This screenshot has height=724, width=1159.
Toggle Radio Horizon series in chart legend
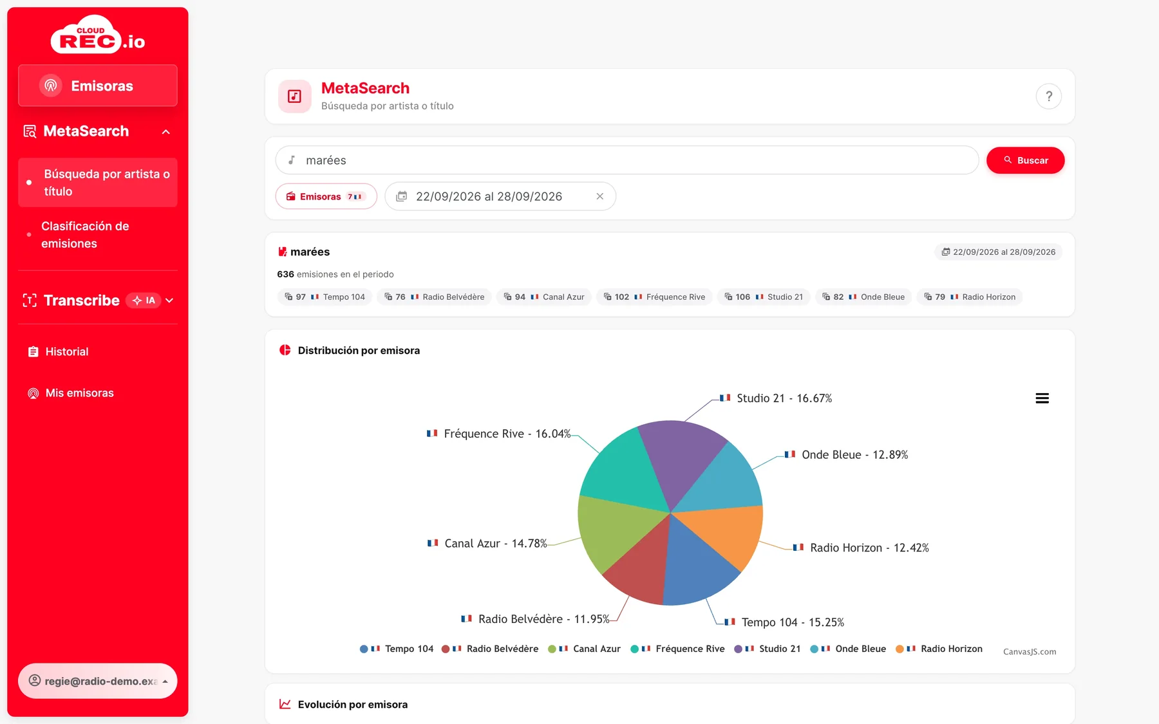pyautogui.click(x=939, y=649)
